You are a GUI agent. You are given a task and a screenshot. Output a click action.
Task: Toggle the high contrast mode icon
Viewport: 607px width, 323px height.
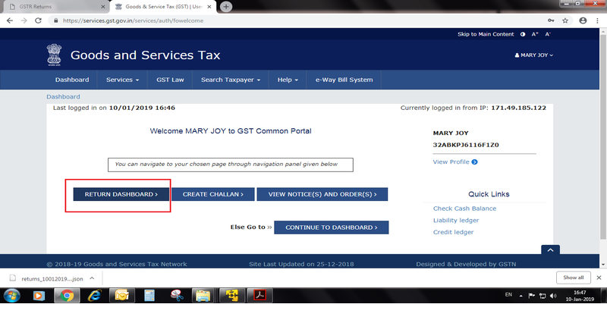[523, 34]
